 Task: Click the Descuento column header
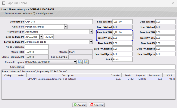[155, 75]
